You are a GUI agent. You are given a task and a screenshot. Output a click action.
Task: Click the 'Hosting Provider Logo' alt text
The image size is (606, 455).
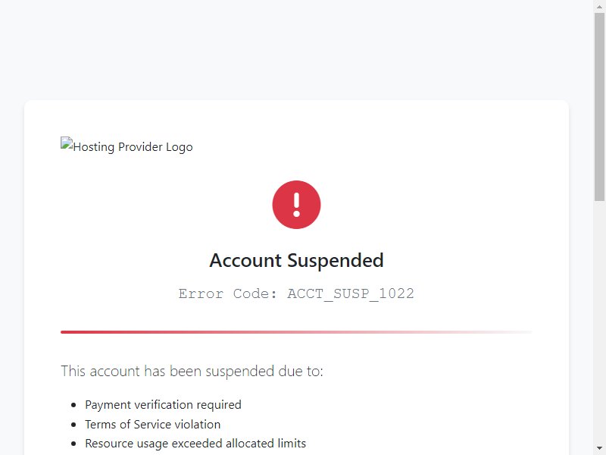[133, 147]
